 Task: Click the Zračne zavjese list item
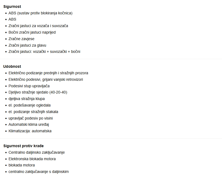[21, 39]
